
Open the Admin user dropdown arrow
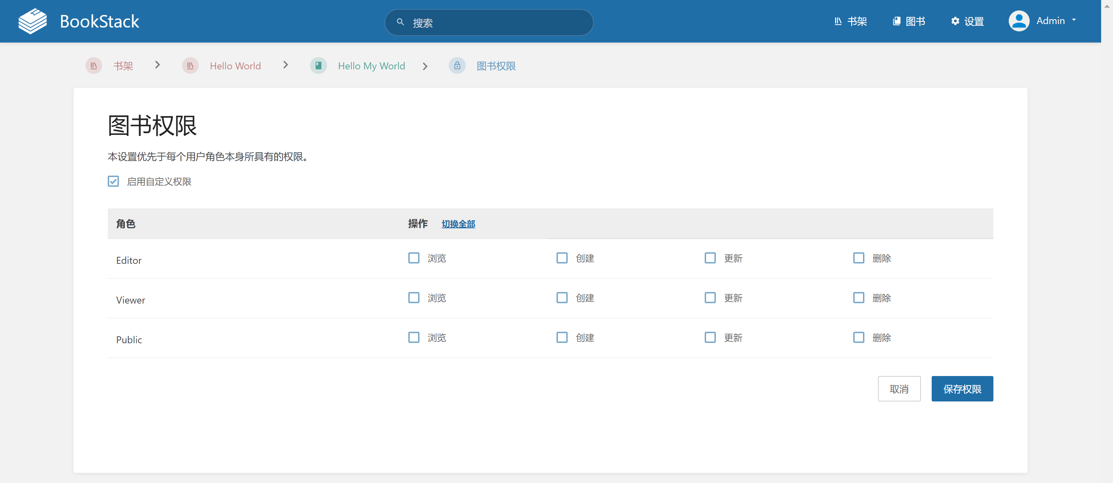coord(1074,20)
